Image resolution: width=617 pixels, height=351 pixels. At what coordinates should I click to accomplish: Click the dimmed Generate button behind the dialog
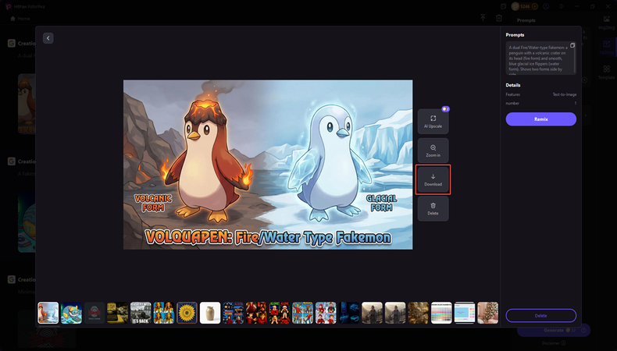(554, 330)
